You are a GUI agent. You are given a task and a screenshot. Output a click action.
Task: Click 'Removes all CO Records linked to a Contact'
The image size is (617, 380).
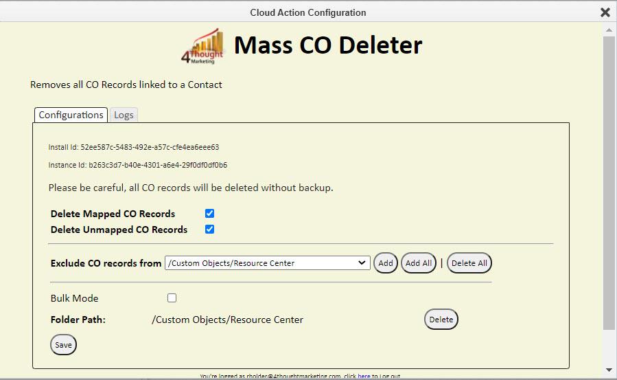click(126, 85)
